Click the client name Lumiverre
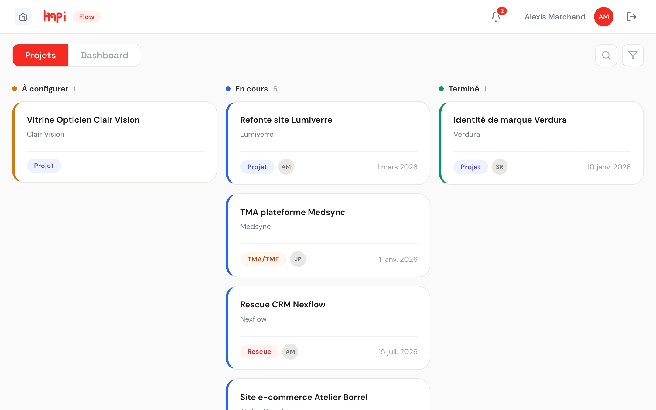This screenshot has height=410, width=656. click(x=257, y=134)
